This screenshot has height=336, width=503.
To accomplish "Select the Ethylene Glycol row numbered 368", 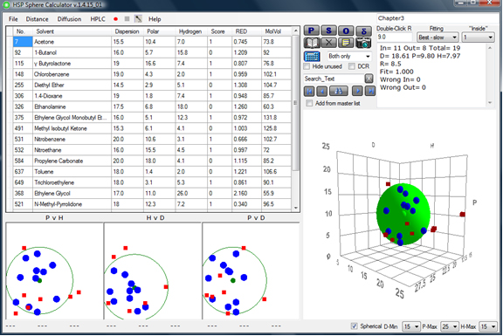I will click(152, 194).
